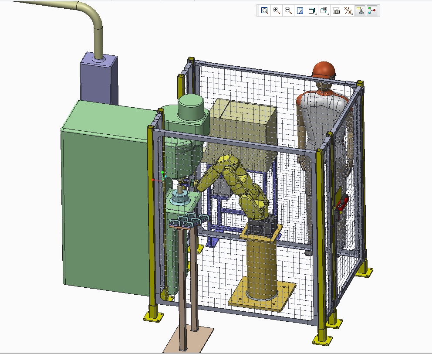Toggle the spin center display
This screenshot has width=432, height=354.
point(371,11)
